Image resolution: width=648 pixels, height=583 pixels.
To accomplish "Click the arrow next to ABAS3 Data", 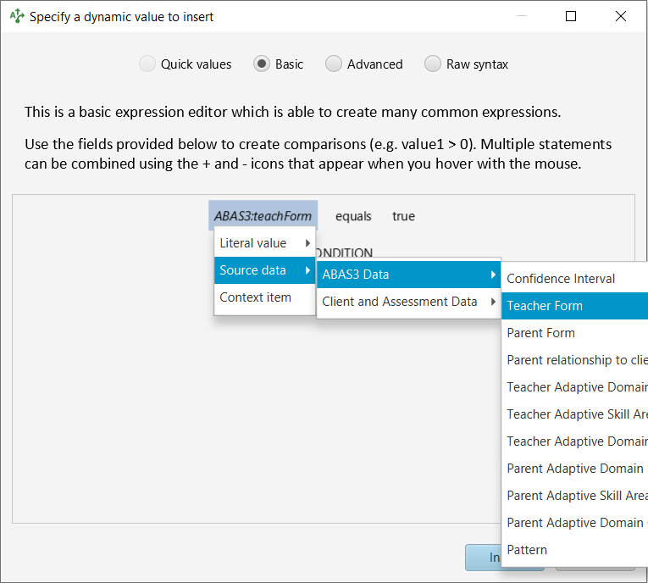I will [x=493, y=275].
